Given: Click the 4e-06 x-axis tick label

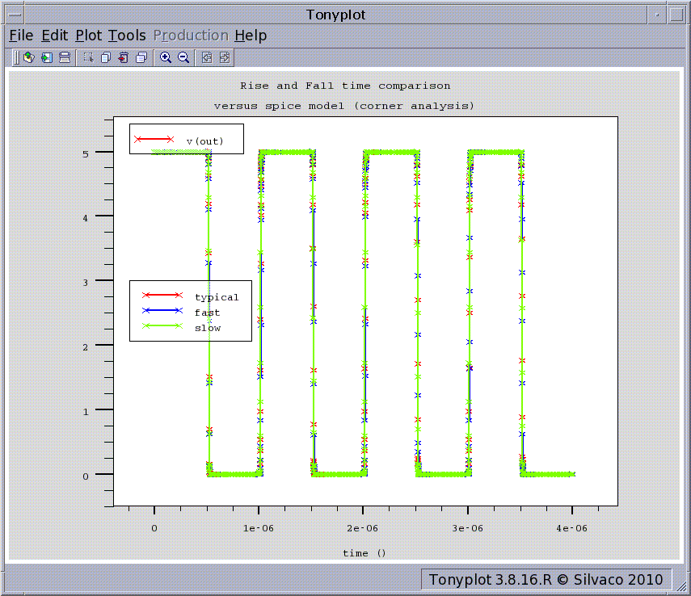Looking at the screenshot, I should (x=571, y=528).
